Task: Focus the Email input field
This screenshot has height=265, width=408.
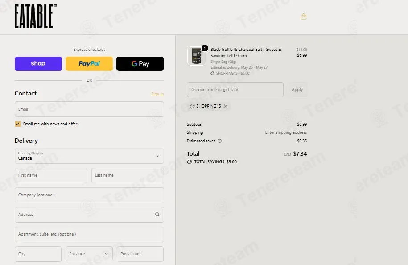Action: (x=89, y=109)
